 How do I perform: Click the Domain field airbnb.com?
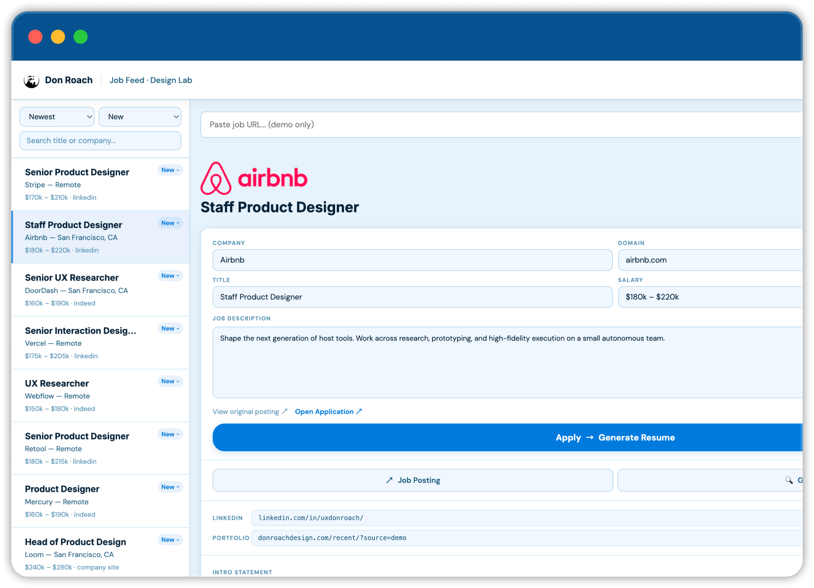710,260
